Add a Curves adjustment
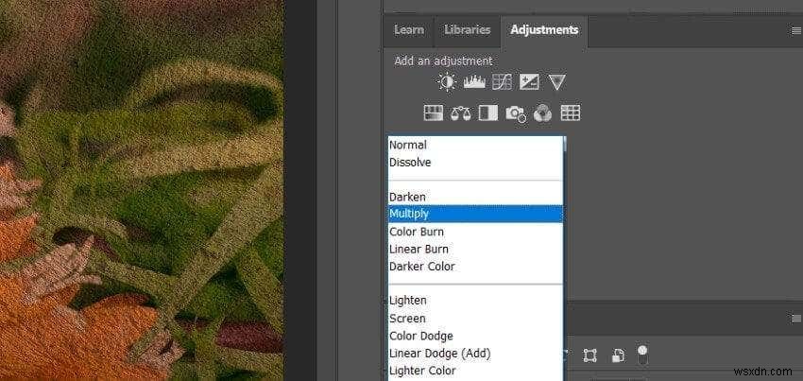Screen dimensions: 803x381 coord(502,82)
